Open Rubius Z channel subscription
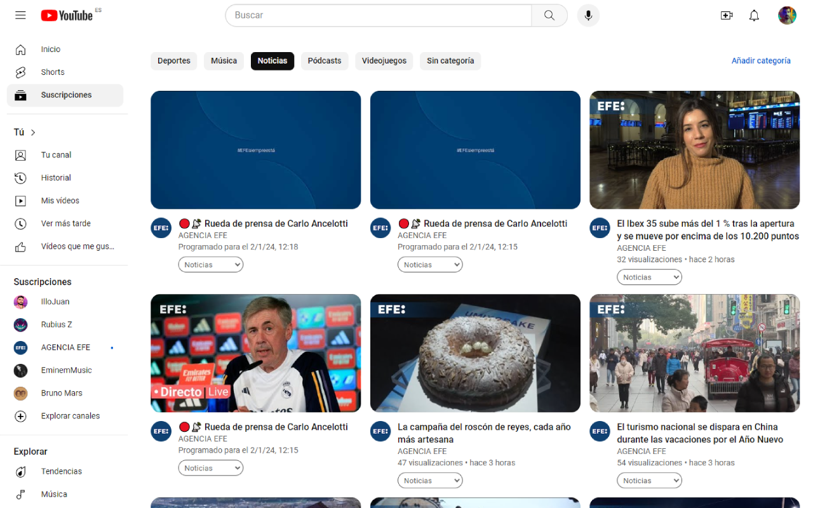Viewport: 813px width, 508px height. click(65, 324)
